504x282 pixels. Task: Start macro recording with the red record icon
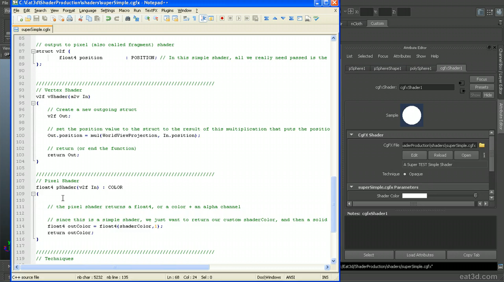pos(222,19)
